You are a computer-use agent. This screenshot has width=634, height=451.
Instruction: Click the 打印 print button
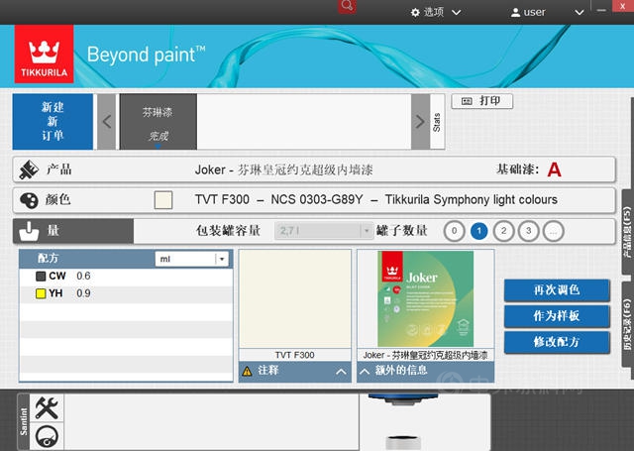482,101
